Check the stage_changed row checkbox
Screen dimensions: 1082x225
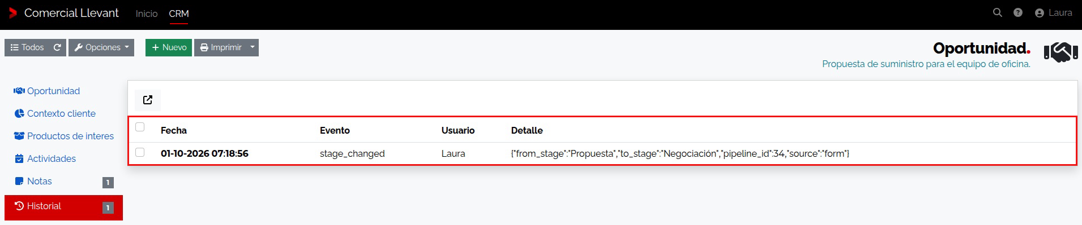pos(140,152)
